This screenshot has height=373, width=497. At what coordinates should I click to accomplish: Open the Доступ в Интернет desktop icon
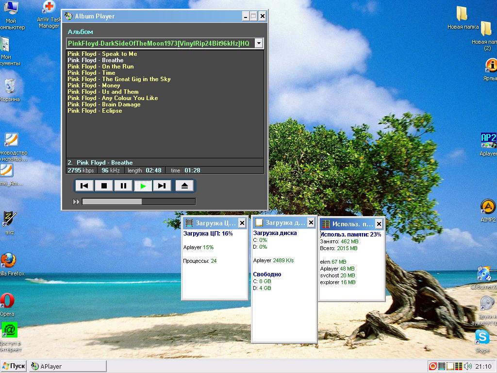coord(10,330)
